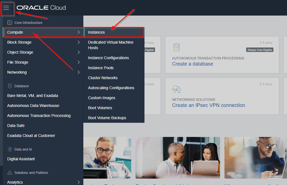Click the Database section heading
The width and height of the screenshot is (287, 185).
click(x=22, y=86)
